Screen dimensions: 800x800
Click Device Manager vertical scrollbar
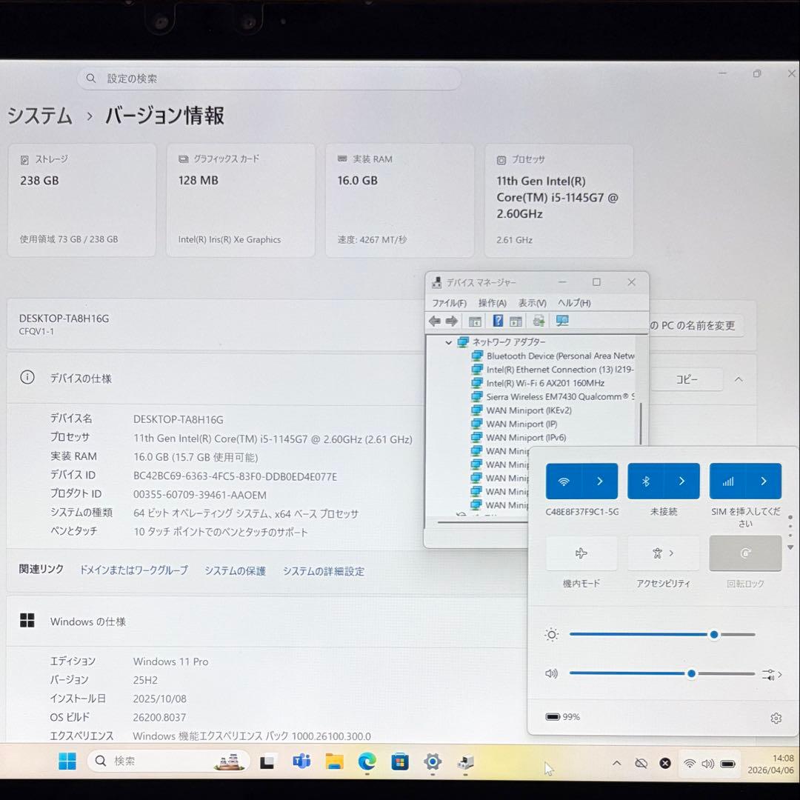pyautogui.click(x=641, y=424)
